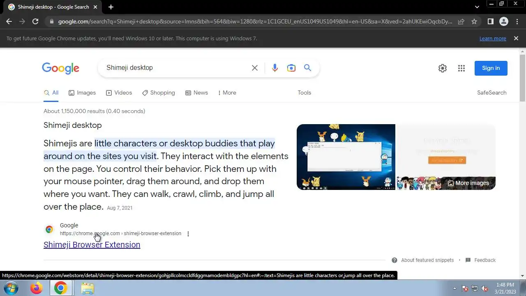Open Google quick settings gear
This screenshot has height=296, width=526.
(442, 68)
